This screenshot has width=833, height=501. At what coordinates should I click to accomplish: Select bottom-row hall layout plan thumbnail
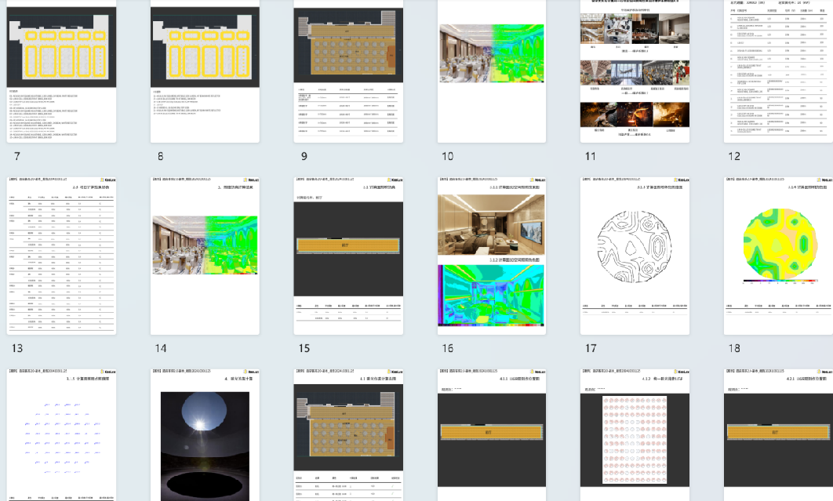348,435
